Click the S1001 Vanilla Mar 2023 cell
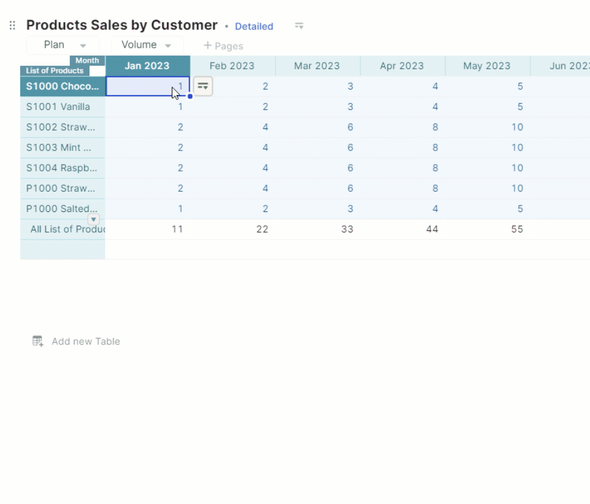590x504 pixels. tap(317, 107)
